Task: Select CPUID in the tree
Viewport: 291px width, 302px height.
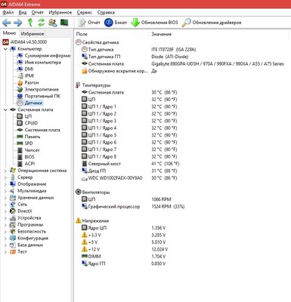Action: (31, 123)
